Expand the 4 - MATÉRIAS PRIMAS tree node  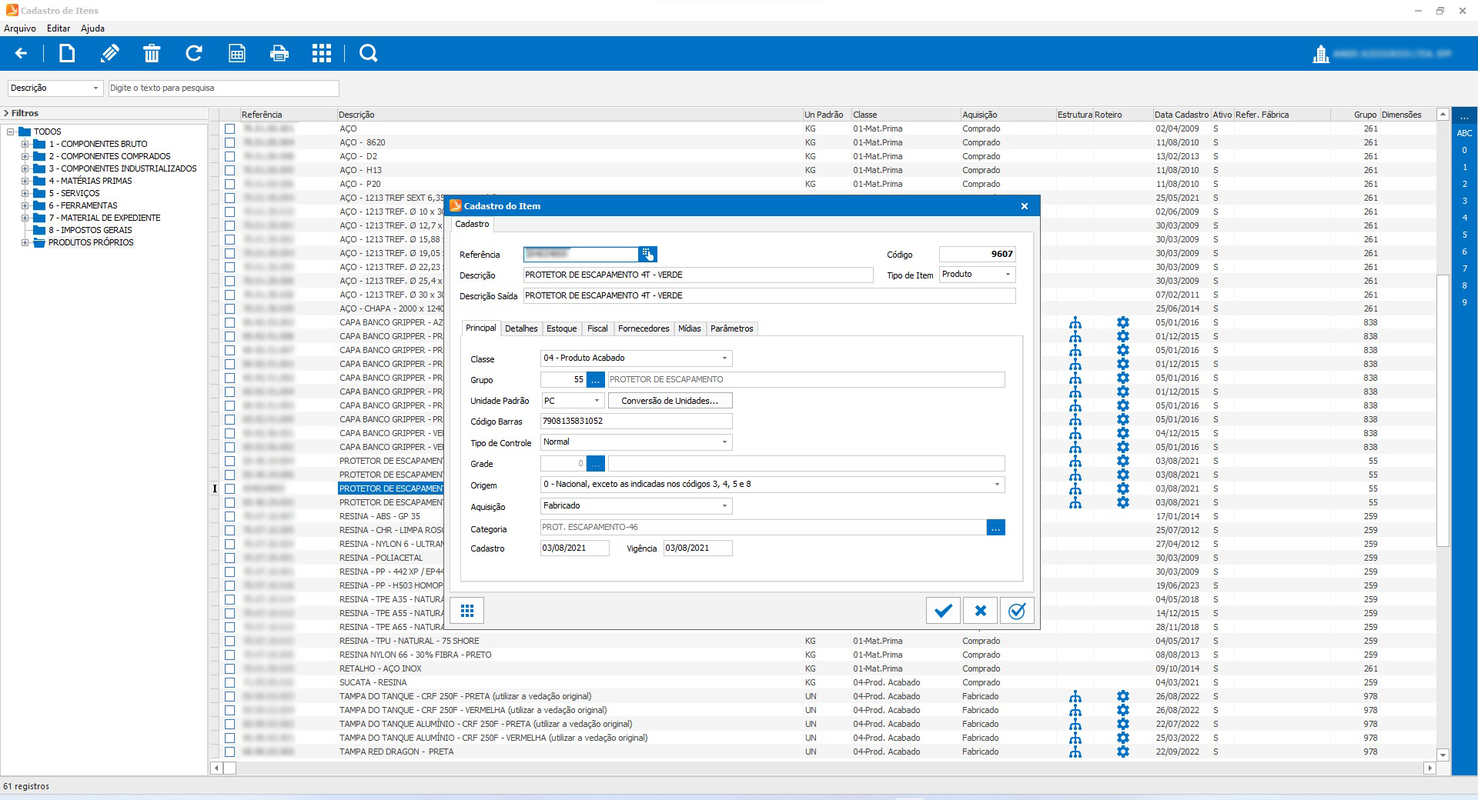pos(25,181)
